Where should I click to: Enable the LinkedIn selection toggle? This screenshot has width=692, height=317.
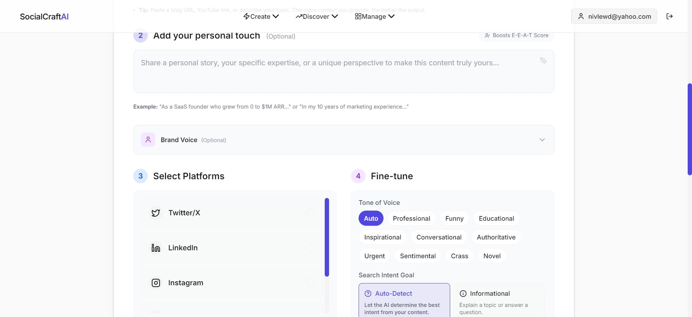pyautogui.click(x=311, y=248)
